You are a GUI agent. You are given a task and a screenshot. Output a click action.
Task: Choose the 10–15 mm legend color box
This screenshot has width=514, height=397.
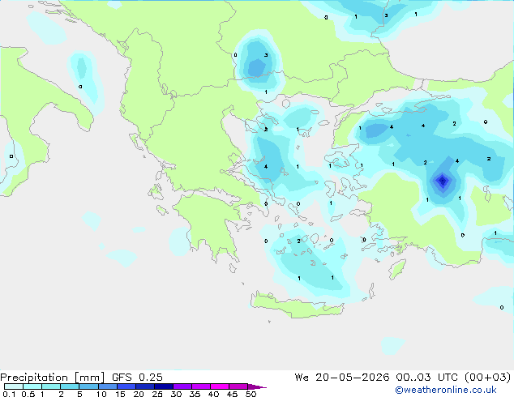tap(107, 386)
